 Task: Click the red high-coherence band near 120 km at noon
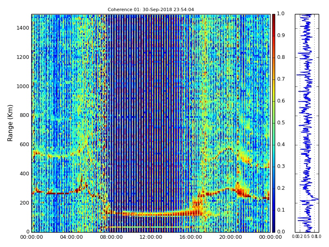(151, 214)
